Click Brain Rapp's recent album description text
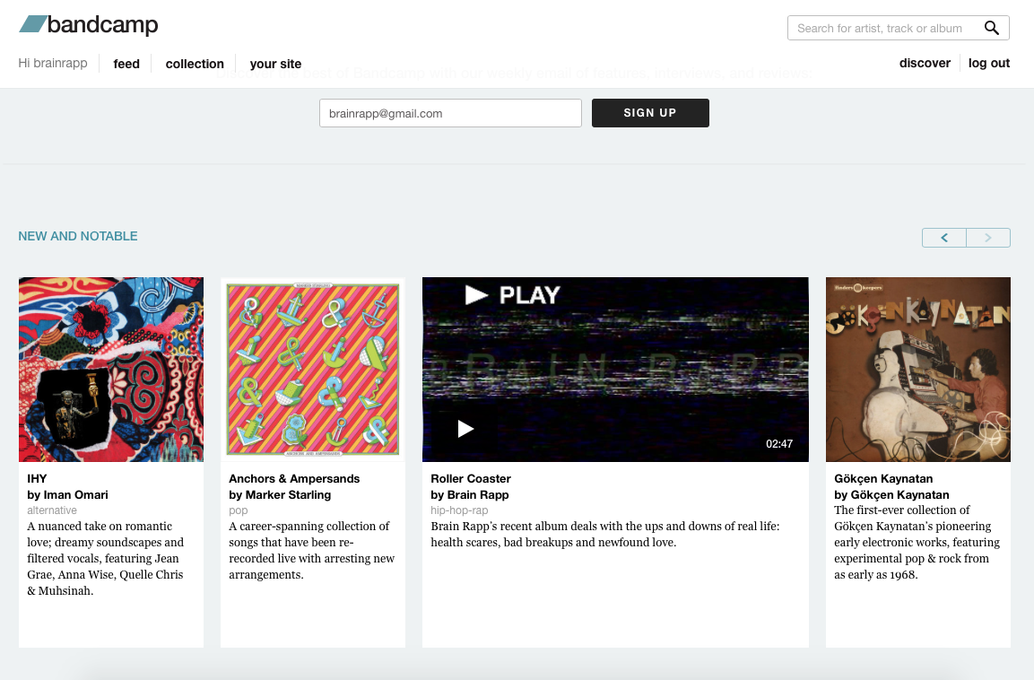The width and height of the screenshot is (1034, 680). tap(604, 535)
